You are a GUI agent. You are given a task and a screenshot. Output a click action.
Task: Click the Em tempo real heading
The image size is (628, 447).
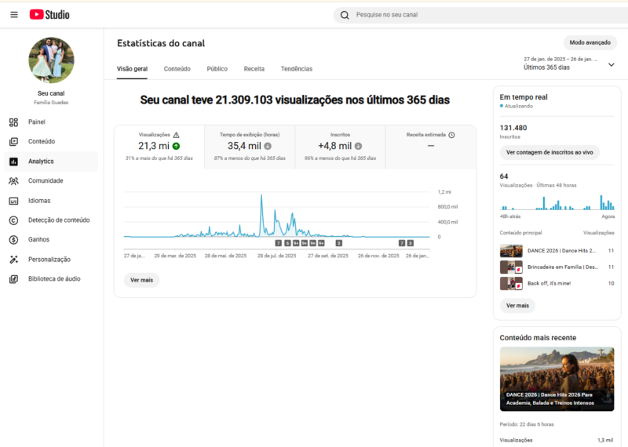coord(524,97)
